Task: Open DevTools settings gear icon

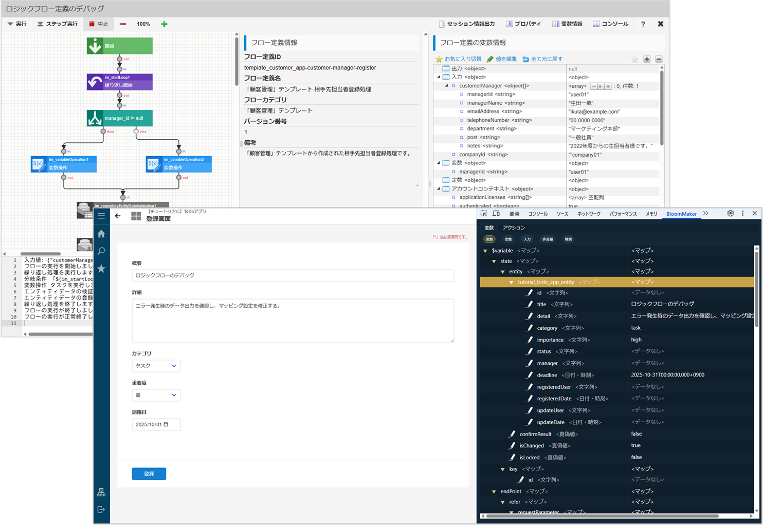Action: tap(730, 214)
